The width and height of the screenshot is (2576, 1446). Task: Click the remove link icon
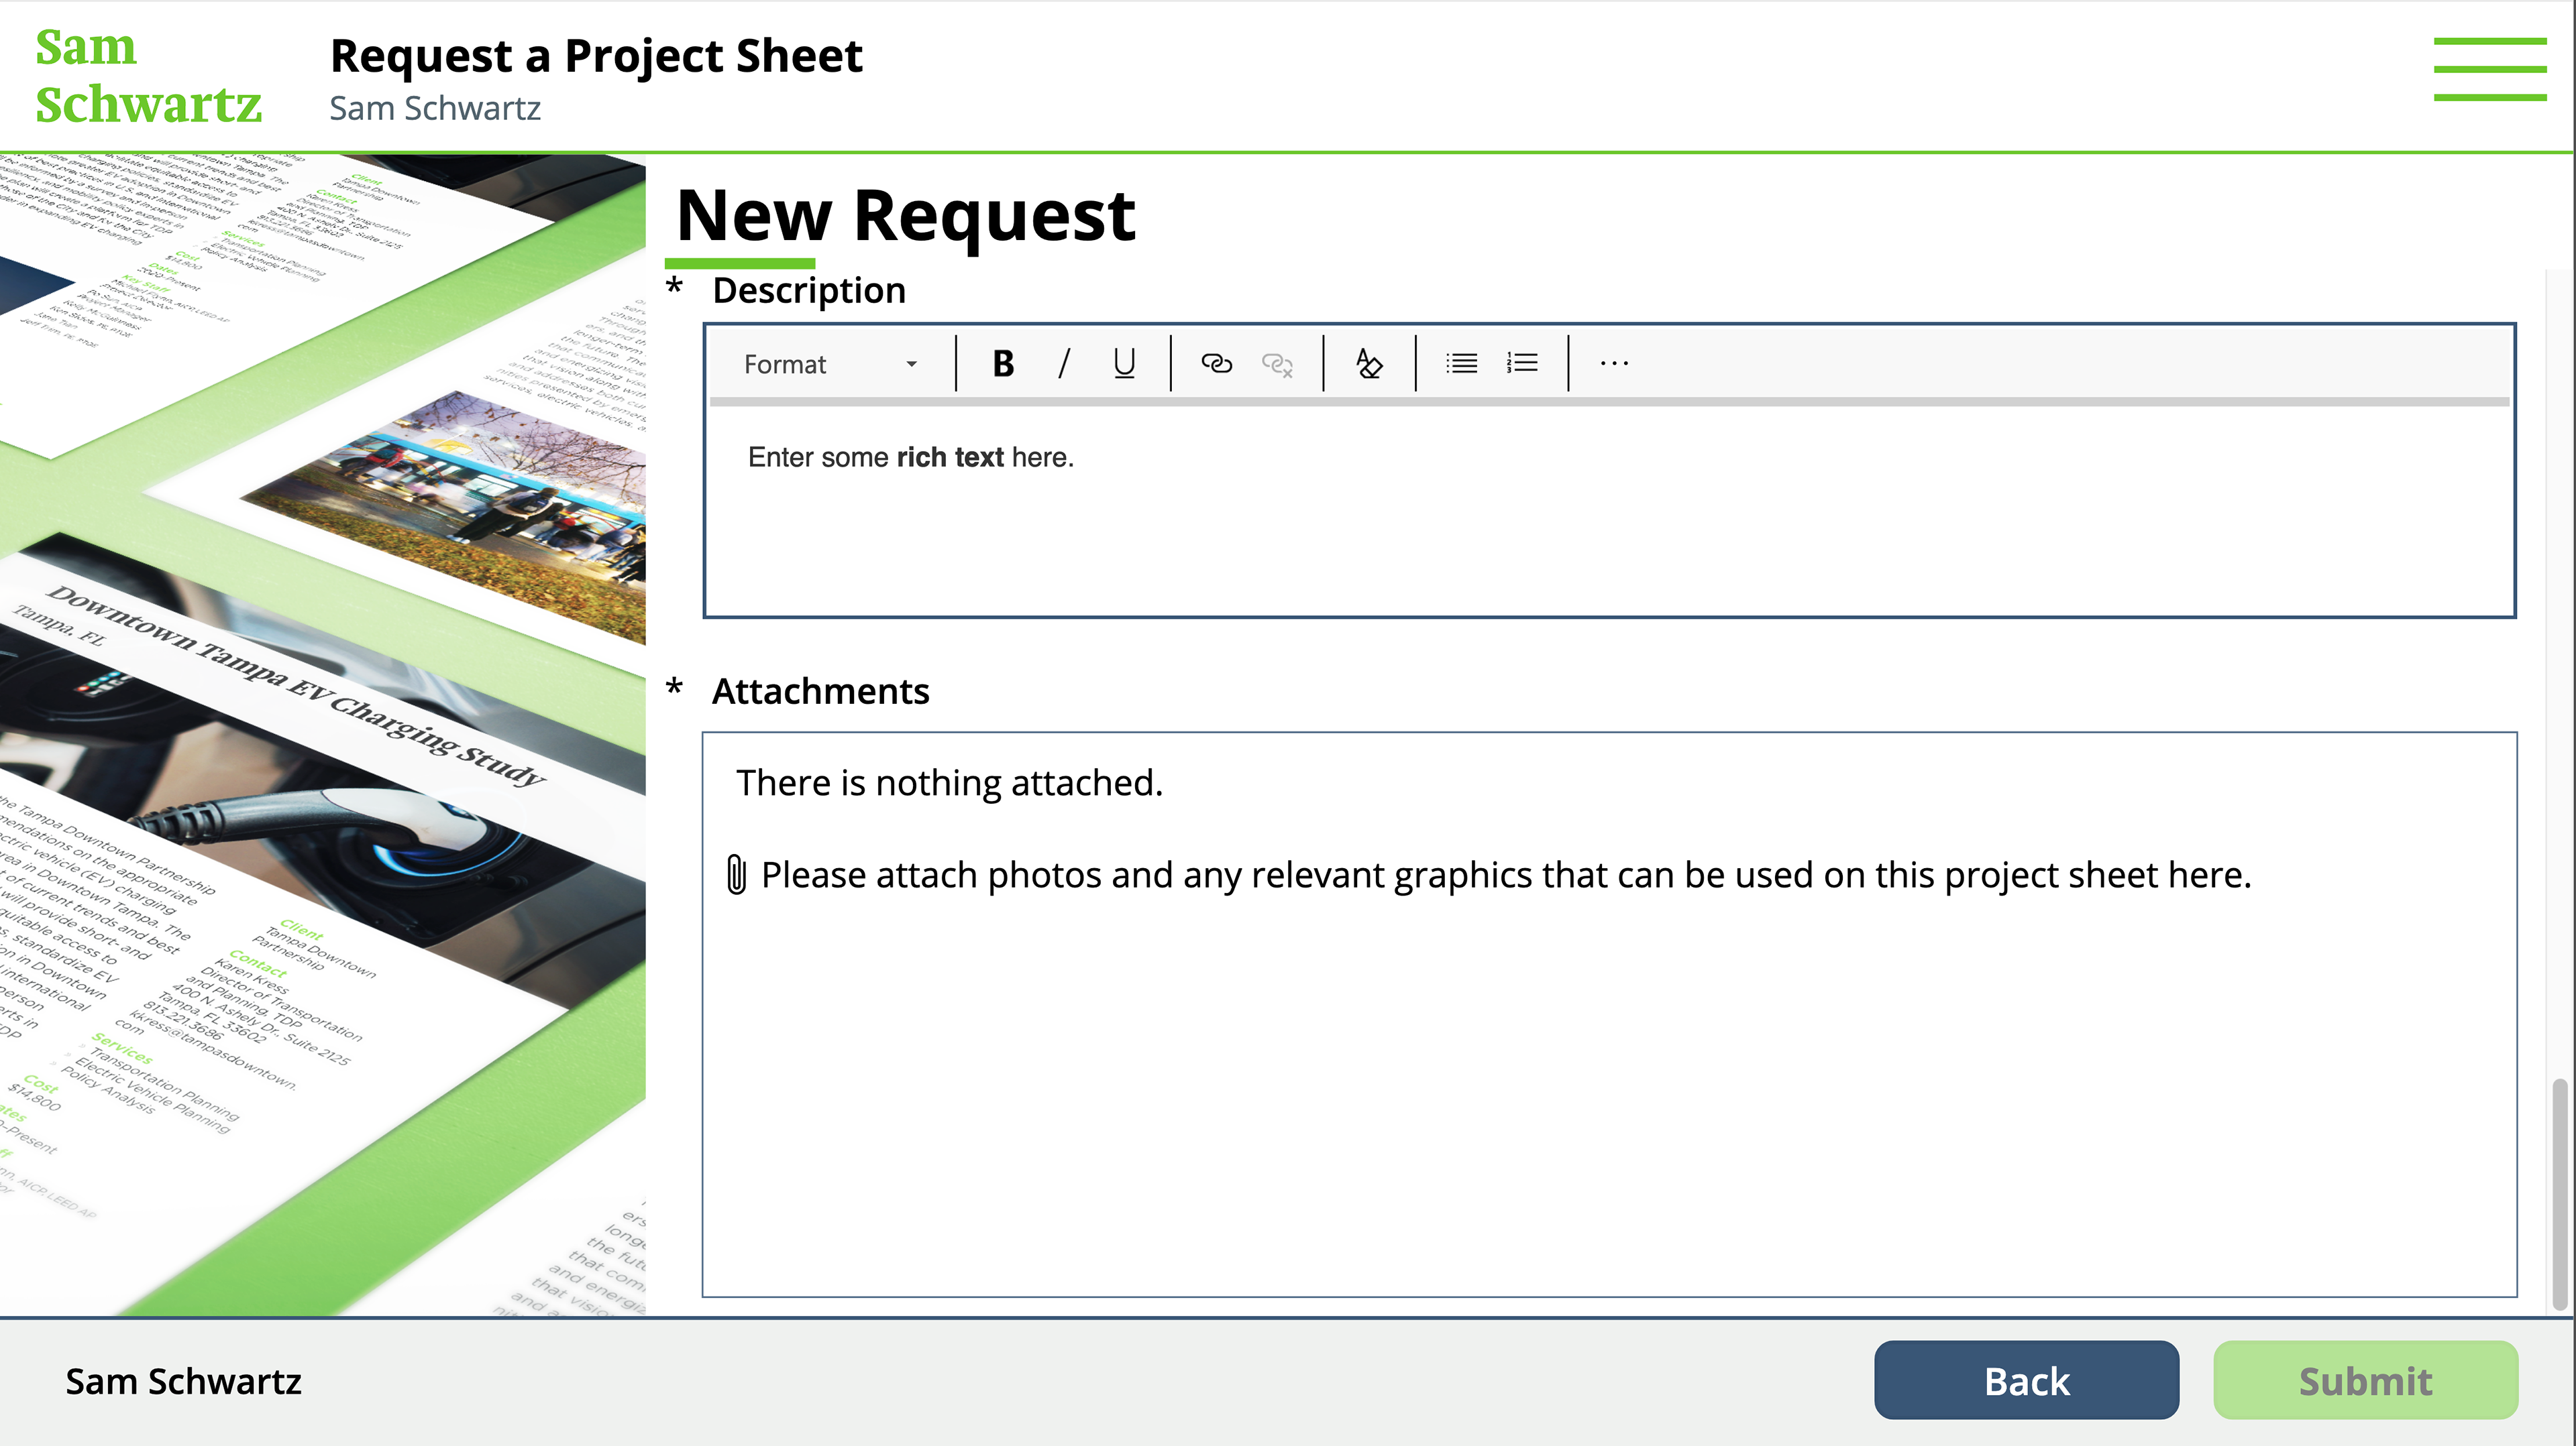(x=1277, y=364)
